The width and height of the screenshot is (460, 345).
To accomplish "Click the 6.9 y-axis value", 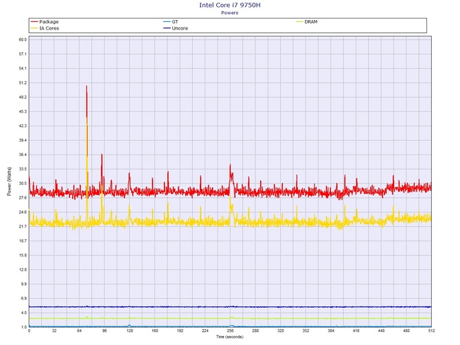I will [23, 298].
